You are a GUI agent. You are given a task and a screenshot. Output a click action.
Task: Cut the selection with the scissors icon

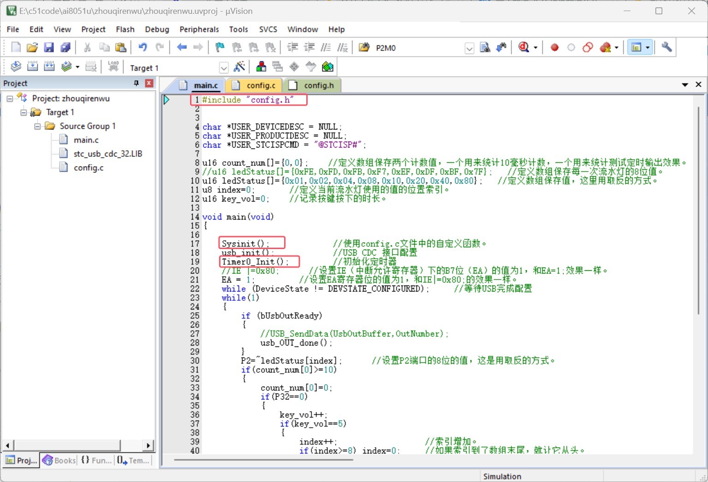coord(87,48)
